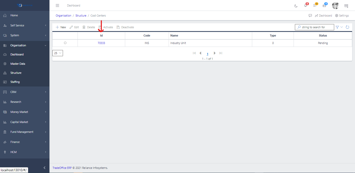Open mail messages envelope icon
This screenshot has width=355, height=173.
pyautogui.click(x=324, y=5)
